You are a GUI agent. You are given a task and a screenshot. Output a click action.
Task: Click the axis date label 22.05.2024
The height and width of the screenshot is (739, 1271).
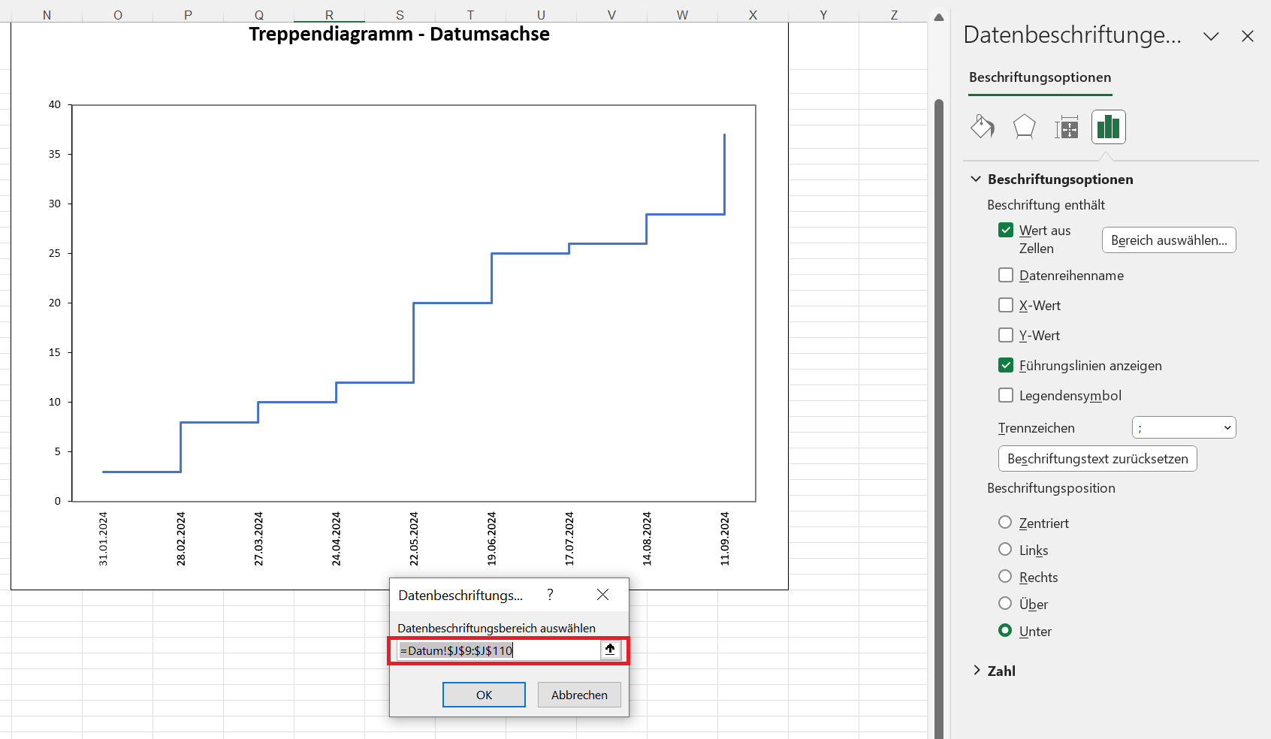point(414,538)
